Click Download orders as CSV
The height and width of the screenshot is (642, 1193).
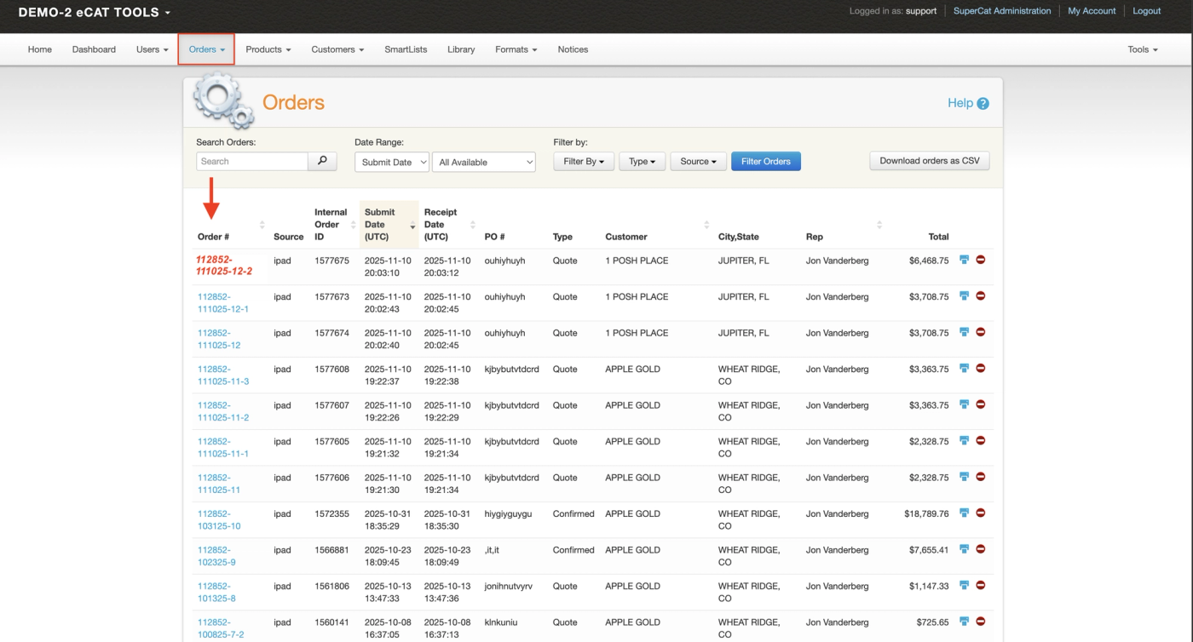click(930, 160)
